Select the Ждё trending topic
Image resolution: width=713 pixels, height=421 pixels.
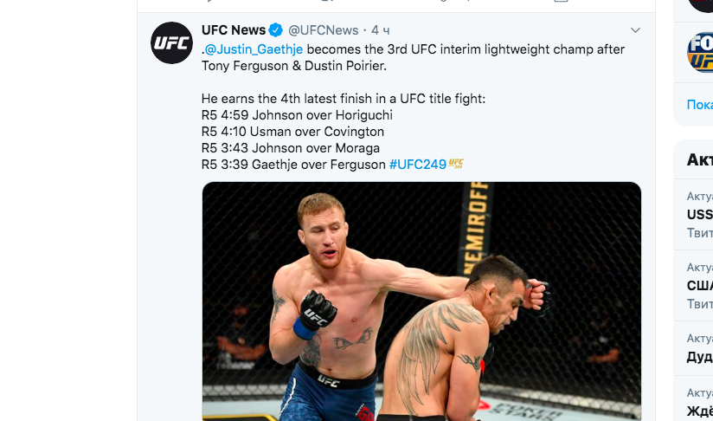pyautogui.click(x=700, y=411)
